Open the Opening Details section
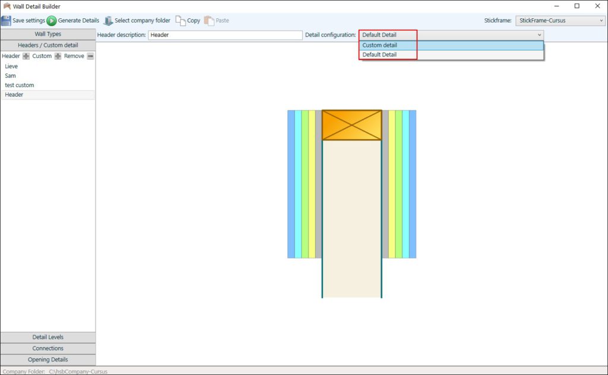Image resolution: width=608 pixels, height=375 pixels. [x=48, y=360]
